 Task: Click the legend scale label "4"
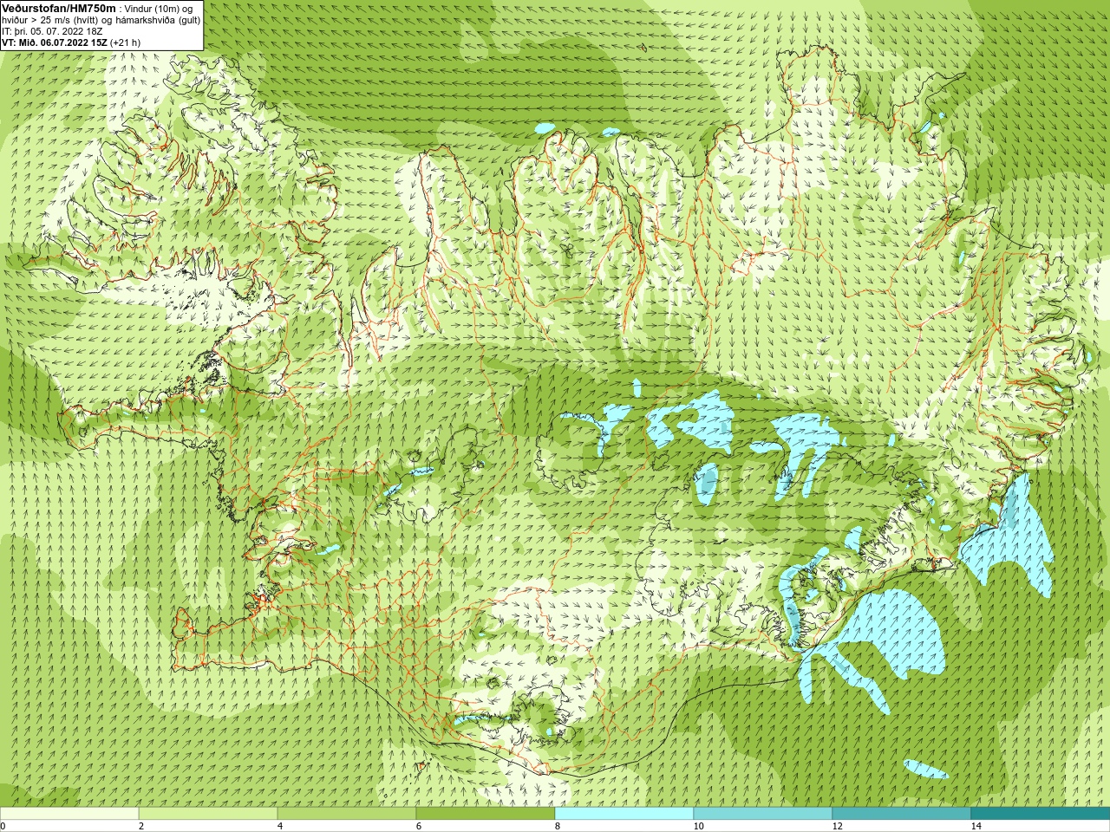(x=280, y=826)
